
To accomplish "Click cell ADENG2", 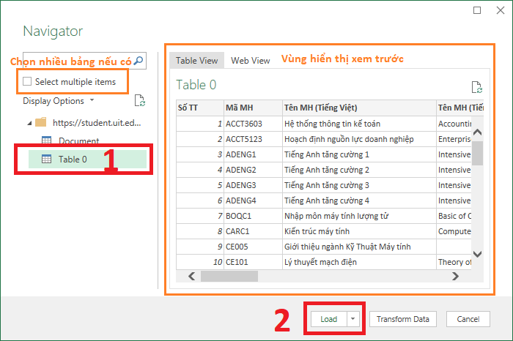I will coord(253,170).
